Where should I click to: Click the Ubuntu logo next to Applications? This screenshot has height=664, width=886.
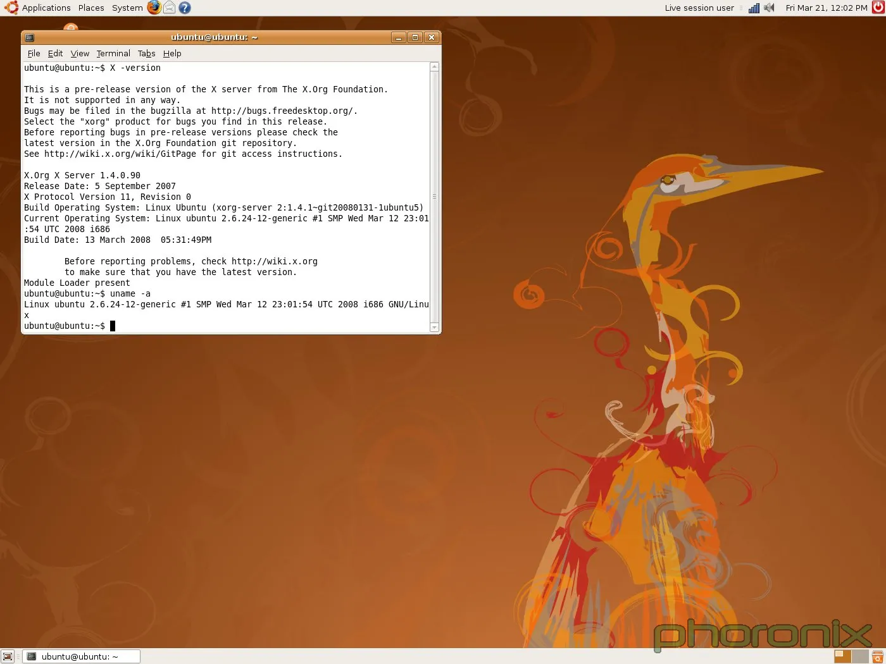11,8
